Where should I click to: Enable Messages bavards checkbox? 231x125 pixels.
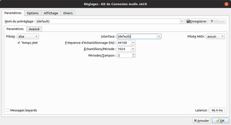click(8, 110)
